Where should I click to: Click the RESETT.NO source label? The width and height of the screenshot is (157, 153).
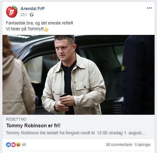16,119
